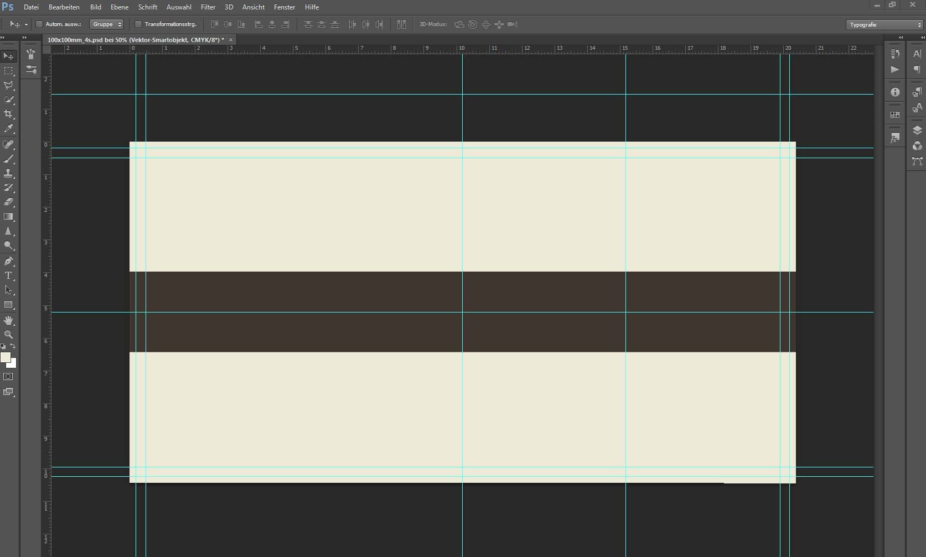Select the Horizontal Type tool
926x557 pixels.
click(x=8, y=276)
